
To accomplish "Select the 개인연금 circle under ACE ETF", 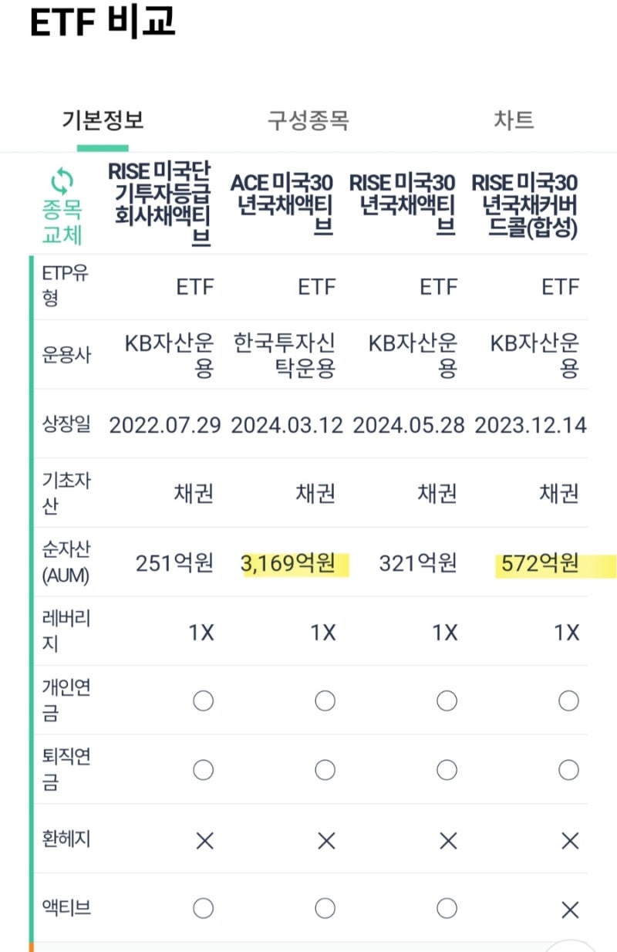I will point(324,700).
